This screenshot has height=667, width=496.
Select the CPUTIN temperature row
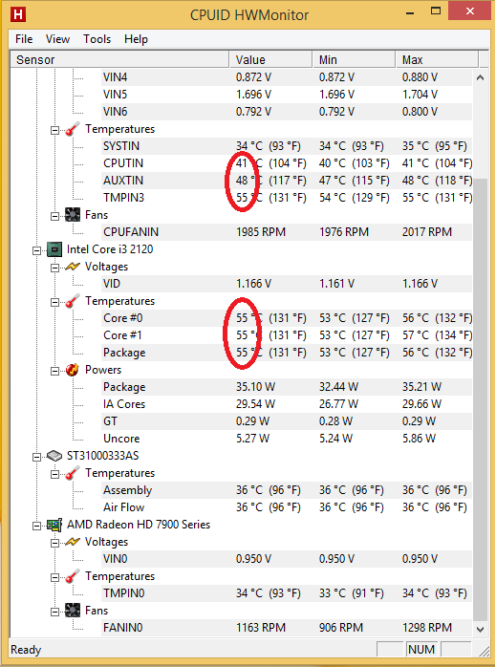[287, 163]
